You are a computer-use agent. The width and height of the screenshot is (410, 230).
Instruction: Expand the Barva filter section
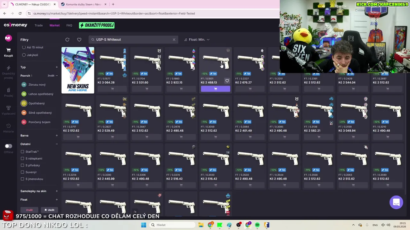point(57,135)
